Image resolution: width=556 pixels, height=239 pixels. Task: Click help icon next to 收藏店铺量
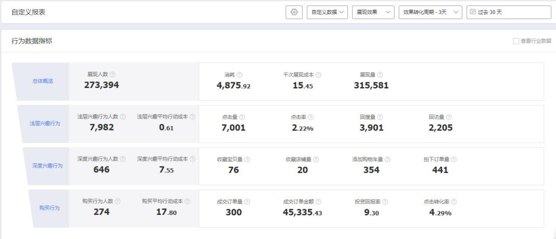(315, 160)
